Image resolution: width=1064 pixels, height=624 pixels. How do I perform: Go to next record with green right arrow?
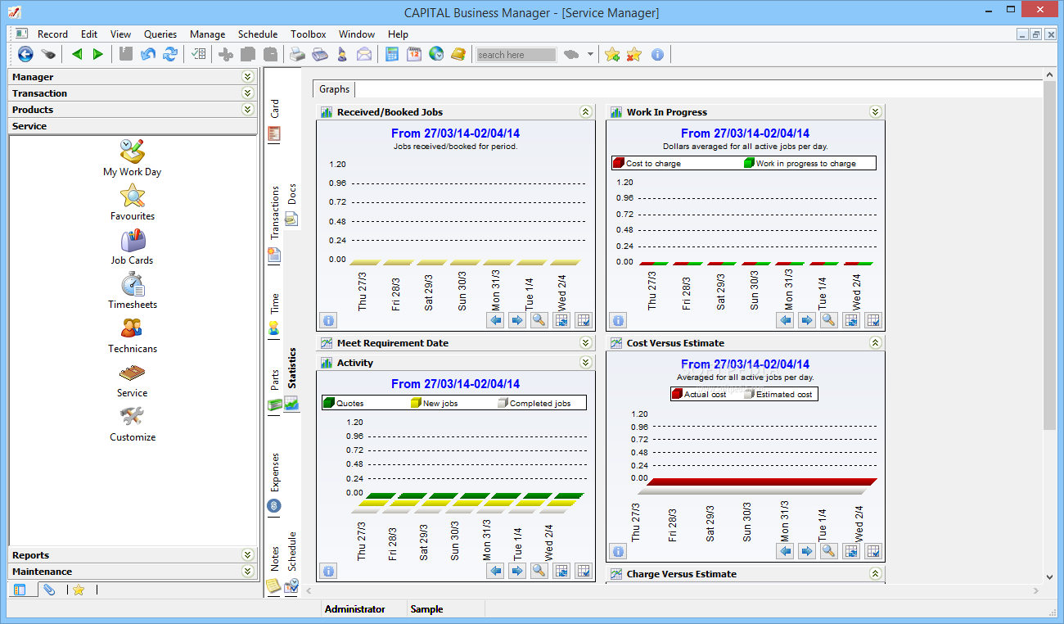(98, 55)
